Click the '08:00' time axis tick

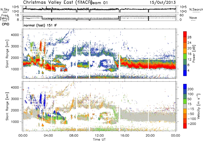coord(74,136)
